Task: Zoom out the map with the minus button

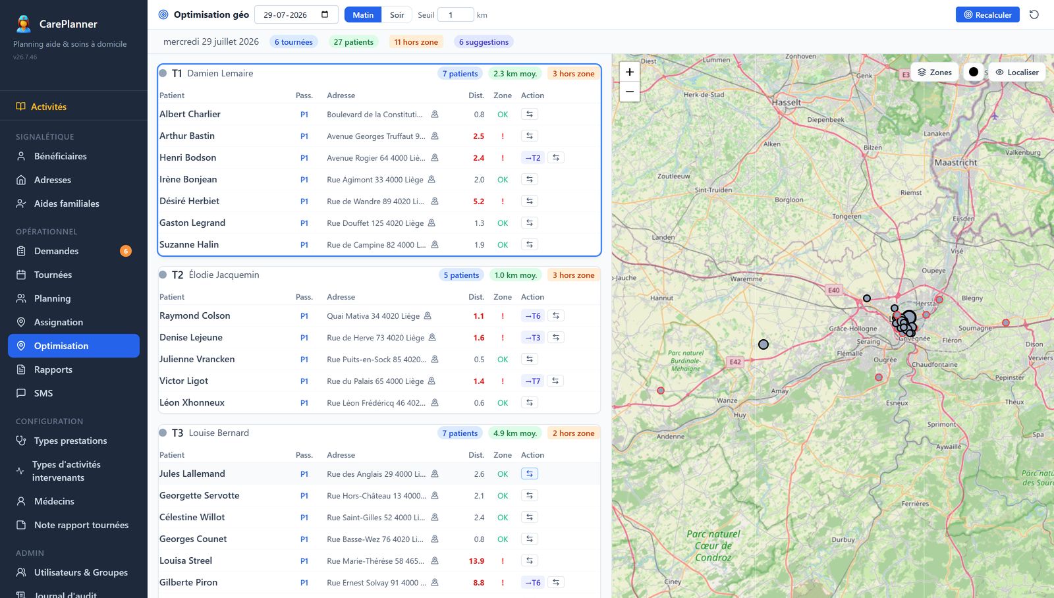Action: 630,92
